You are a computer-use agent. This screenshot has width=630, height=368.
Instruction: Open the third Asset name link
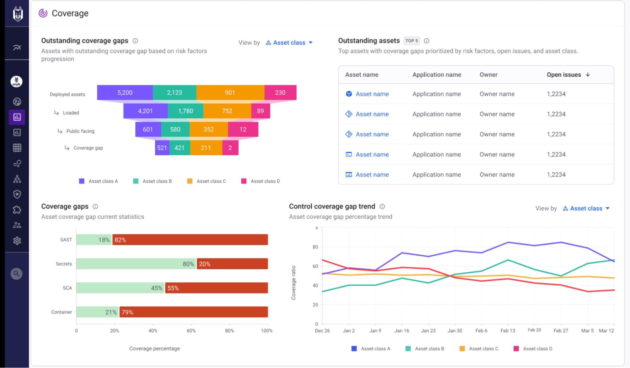click(x=372, y=134)
